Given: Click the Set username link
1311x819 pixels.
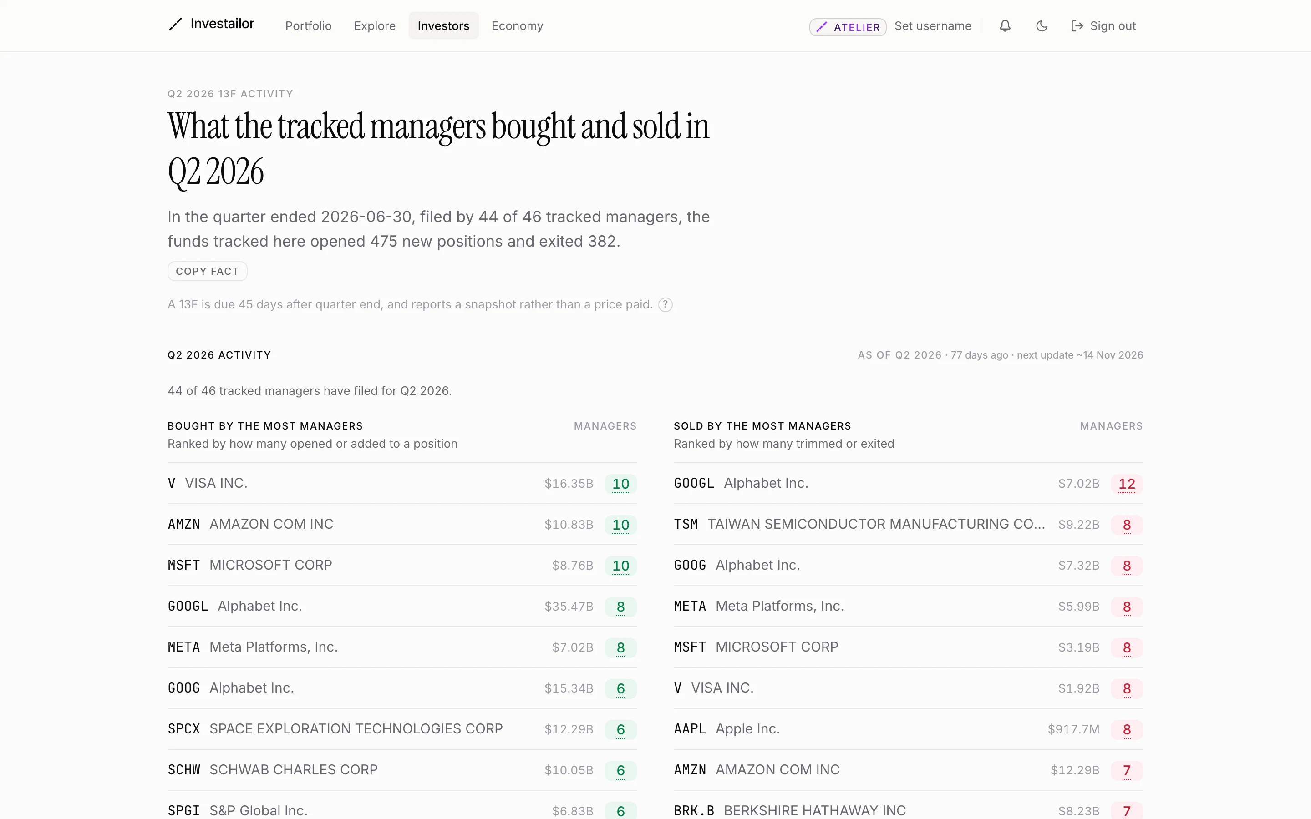Looking at the screenshot, I should click(933, 26).
